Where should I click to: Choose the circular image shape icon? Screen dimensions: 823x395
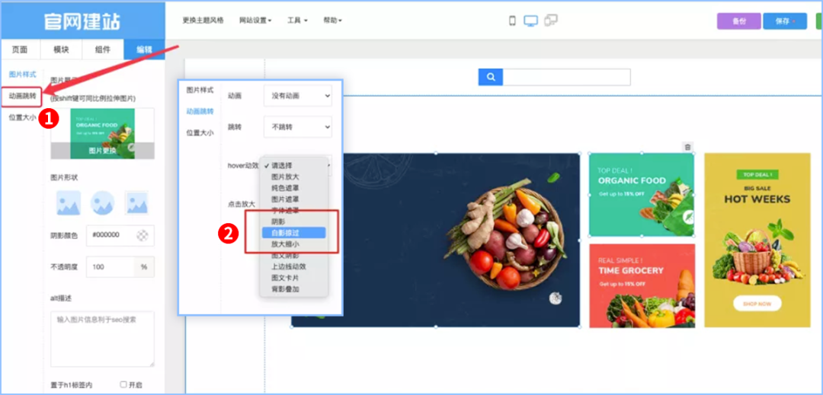point(102,202)
